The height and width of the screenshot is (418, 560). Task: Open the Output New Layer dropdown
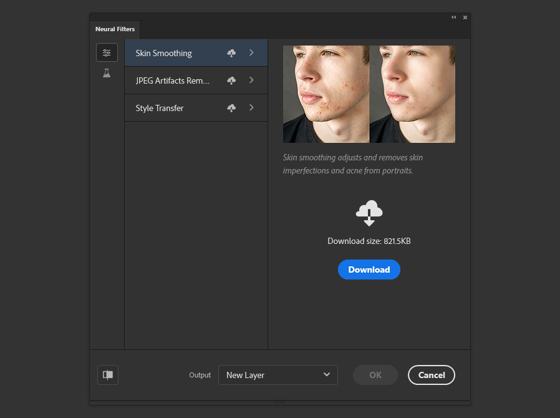coord(278,375)
